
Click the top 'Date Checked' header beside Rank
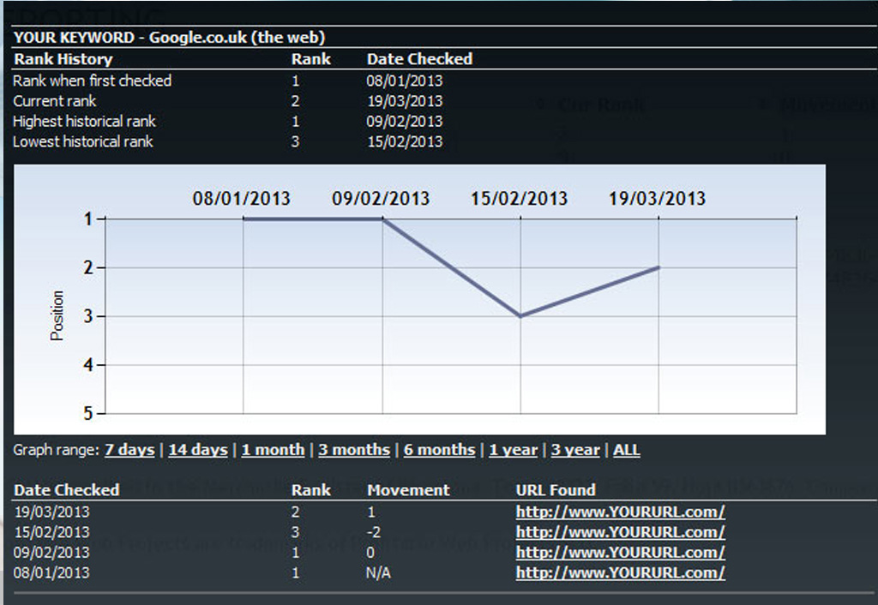tap(419, 59)
